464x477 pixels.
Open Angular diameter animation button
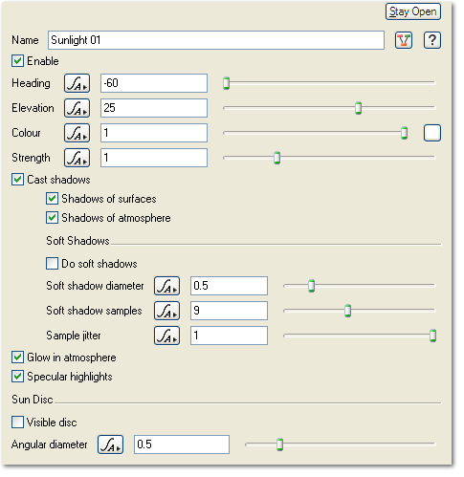[x=110, y=444]
